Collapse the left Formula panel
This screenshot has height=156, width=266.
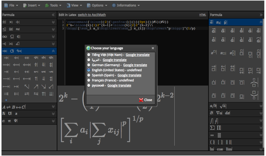point(53,15)
